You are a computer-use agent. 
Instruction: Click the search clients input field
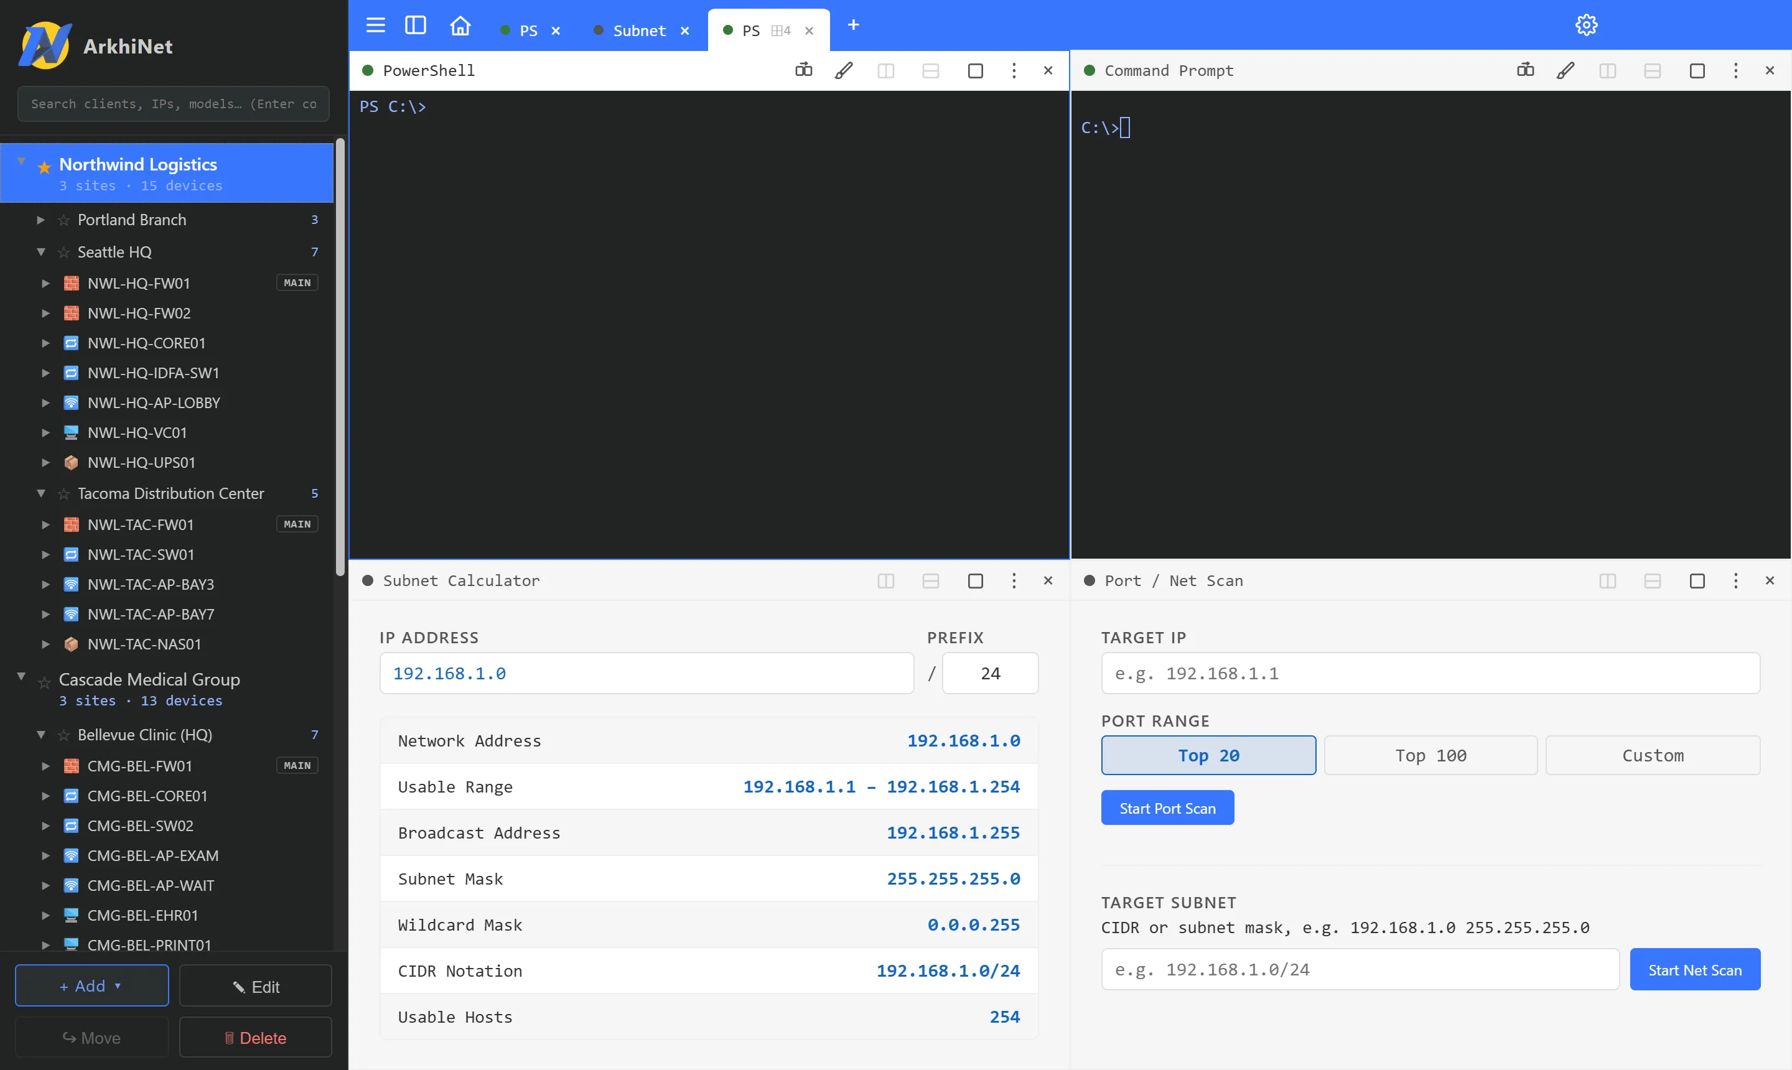pos(173,105)
